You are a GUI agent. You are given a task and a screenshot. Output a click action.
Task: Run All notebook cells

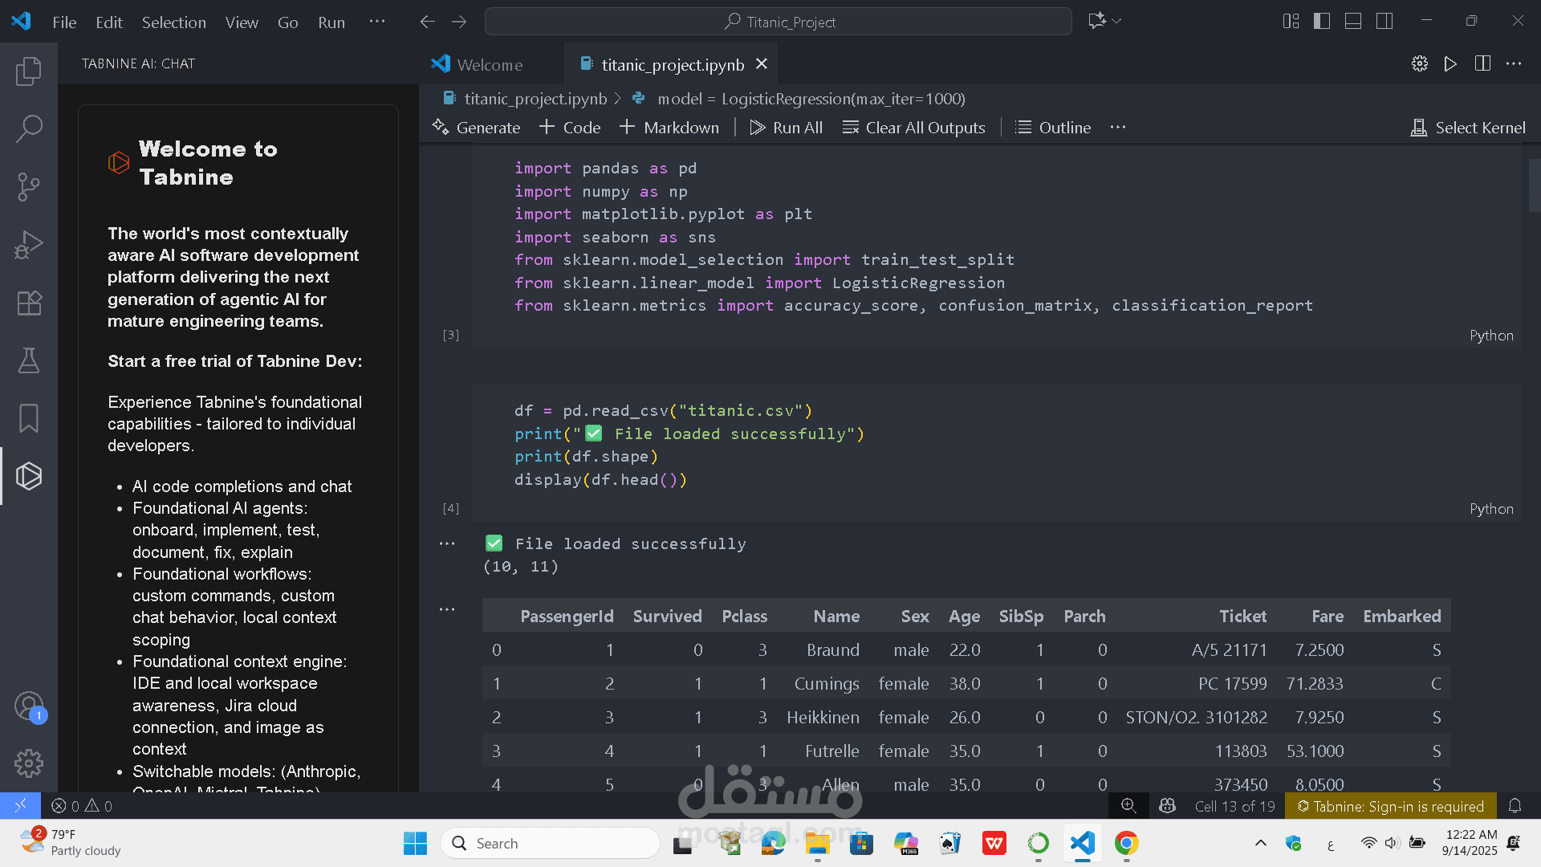point(787,127)
